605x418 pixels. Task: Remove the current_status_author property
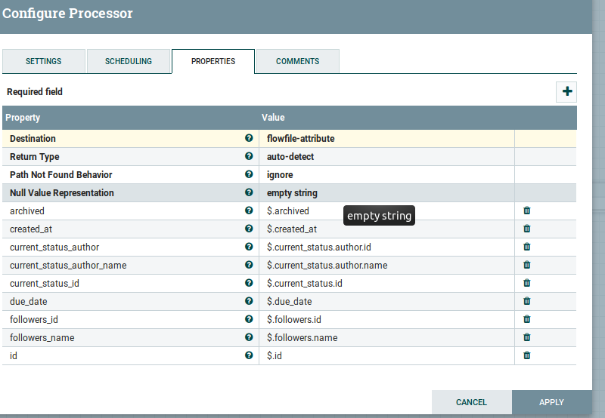click(x=527, y=247)
